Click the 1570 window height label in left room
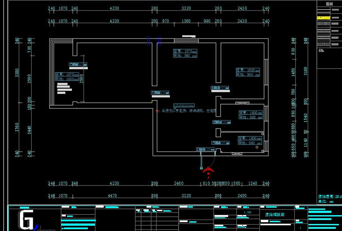Image resolution: width=342 pixels, height=231 pixels. pyautogui.click(x=67, y=75)
